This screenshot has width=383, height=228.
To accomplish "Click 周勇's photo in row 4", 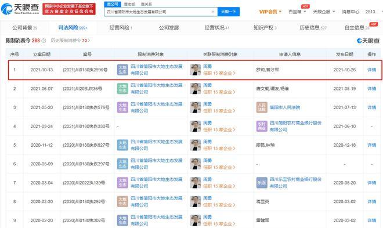I will click(195, 126).
